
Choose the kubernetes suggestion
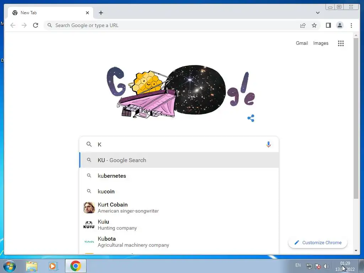click(179, 176)
